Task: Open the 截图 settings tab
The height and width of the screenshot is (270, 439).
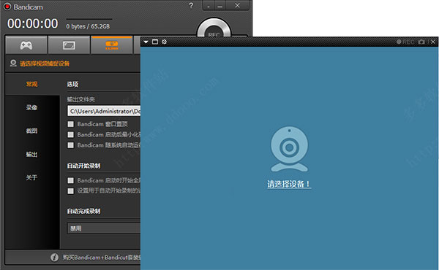Action: [31, 131]
